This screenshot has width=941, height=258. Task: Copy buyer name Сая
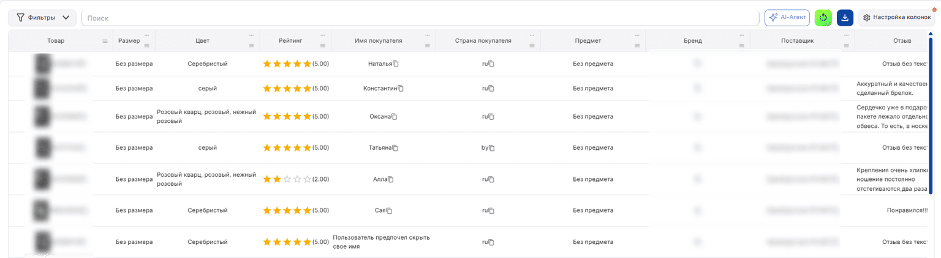(x=388, y=211)
